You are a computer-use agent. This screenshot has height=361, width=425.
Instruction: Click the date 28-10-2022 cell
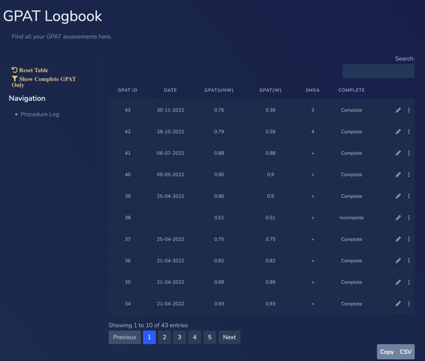point(171,132)
